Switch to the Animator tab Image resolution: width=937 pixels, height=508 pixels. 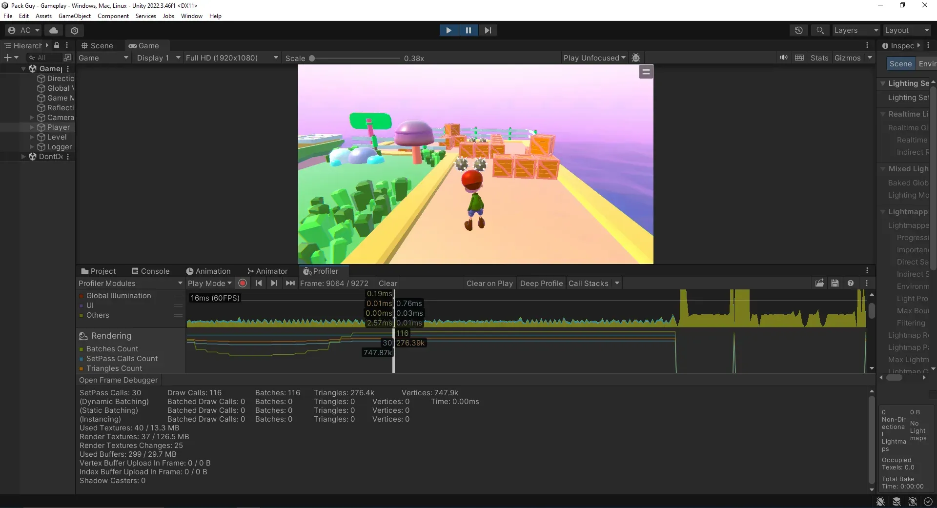tap(267, 271)
